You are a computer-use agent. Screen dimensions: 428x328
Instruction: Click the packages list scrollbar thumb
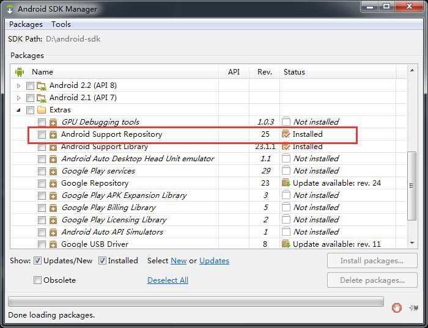[x=412, y=186]
